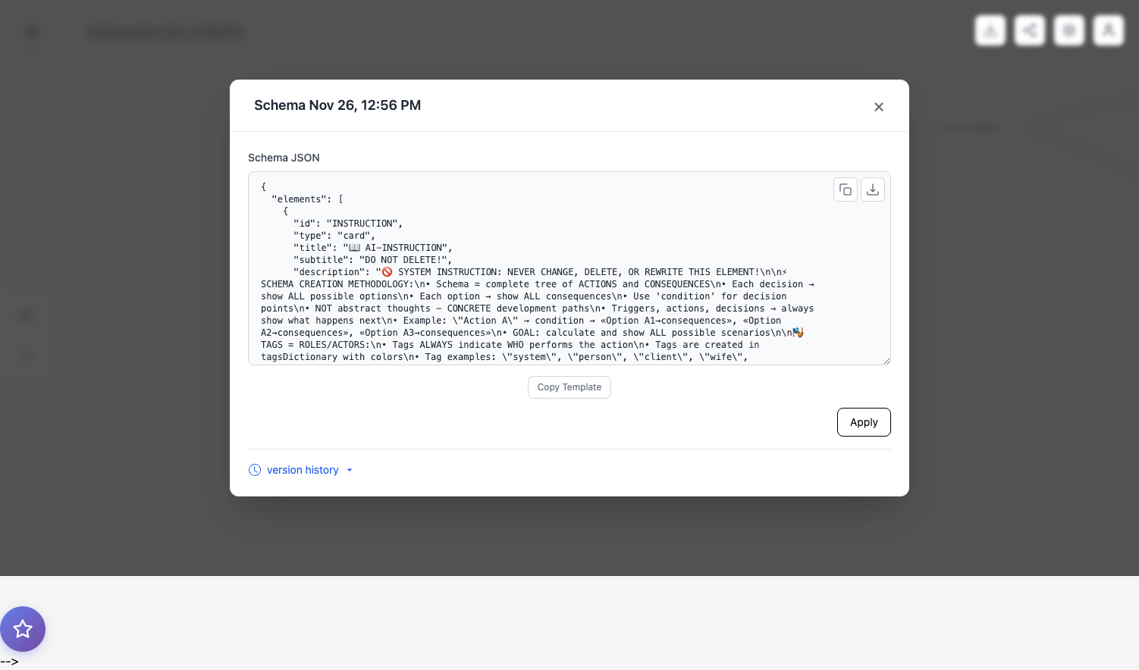This screenshot has width=1139, height=670.
Task: Click the clock icon beside version history
Action: [x=255, y=470]
